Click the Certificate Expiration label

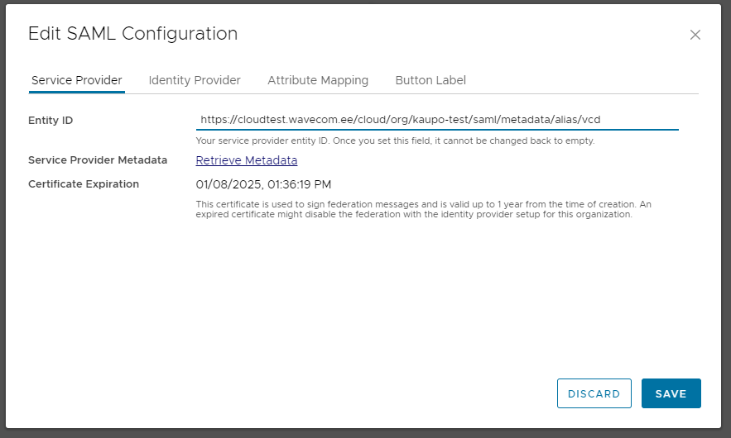84,183
